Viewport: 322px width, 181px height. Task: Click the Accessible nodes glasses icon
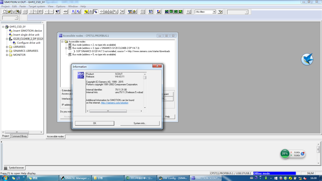tap(66, 12)
